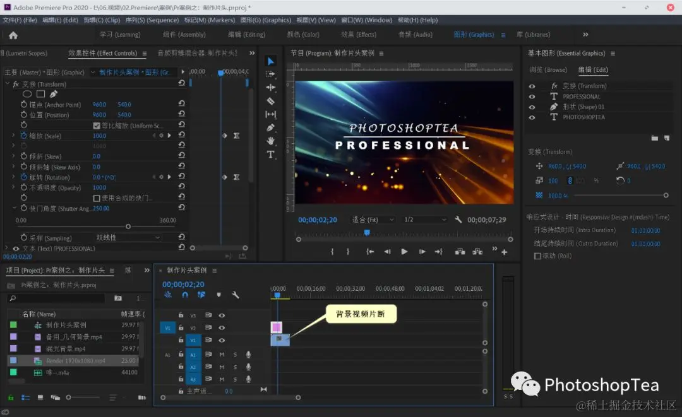Mute audio track A1

click(x=222, y=355)
